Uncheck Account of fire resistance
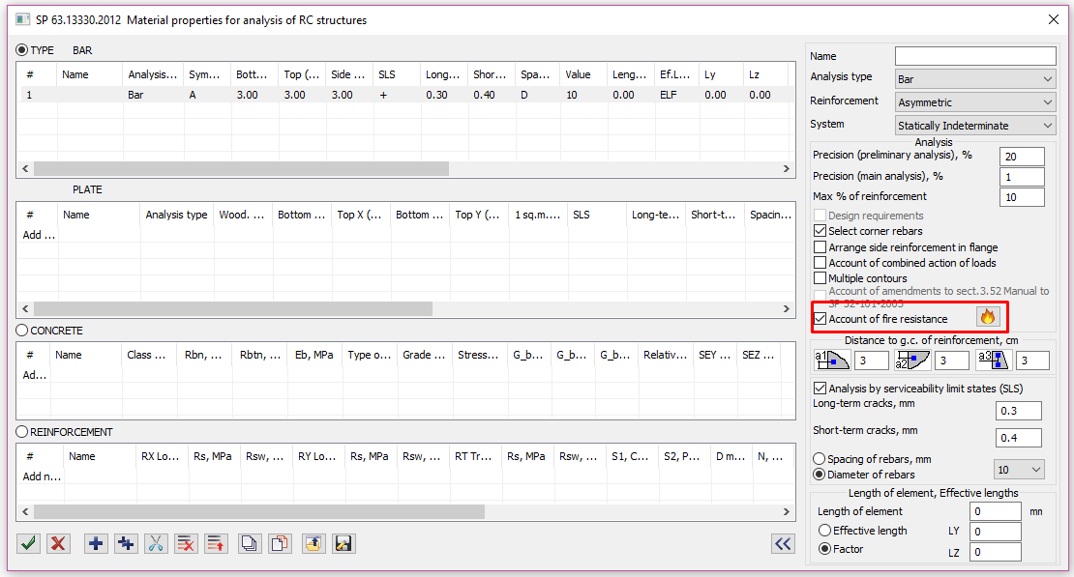Image resolution: width=1074 pixels, height=577 pixels. 820,319
